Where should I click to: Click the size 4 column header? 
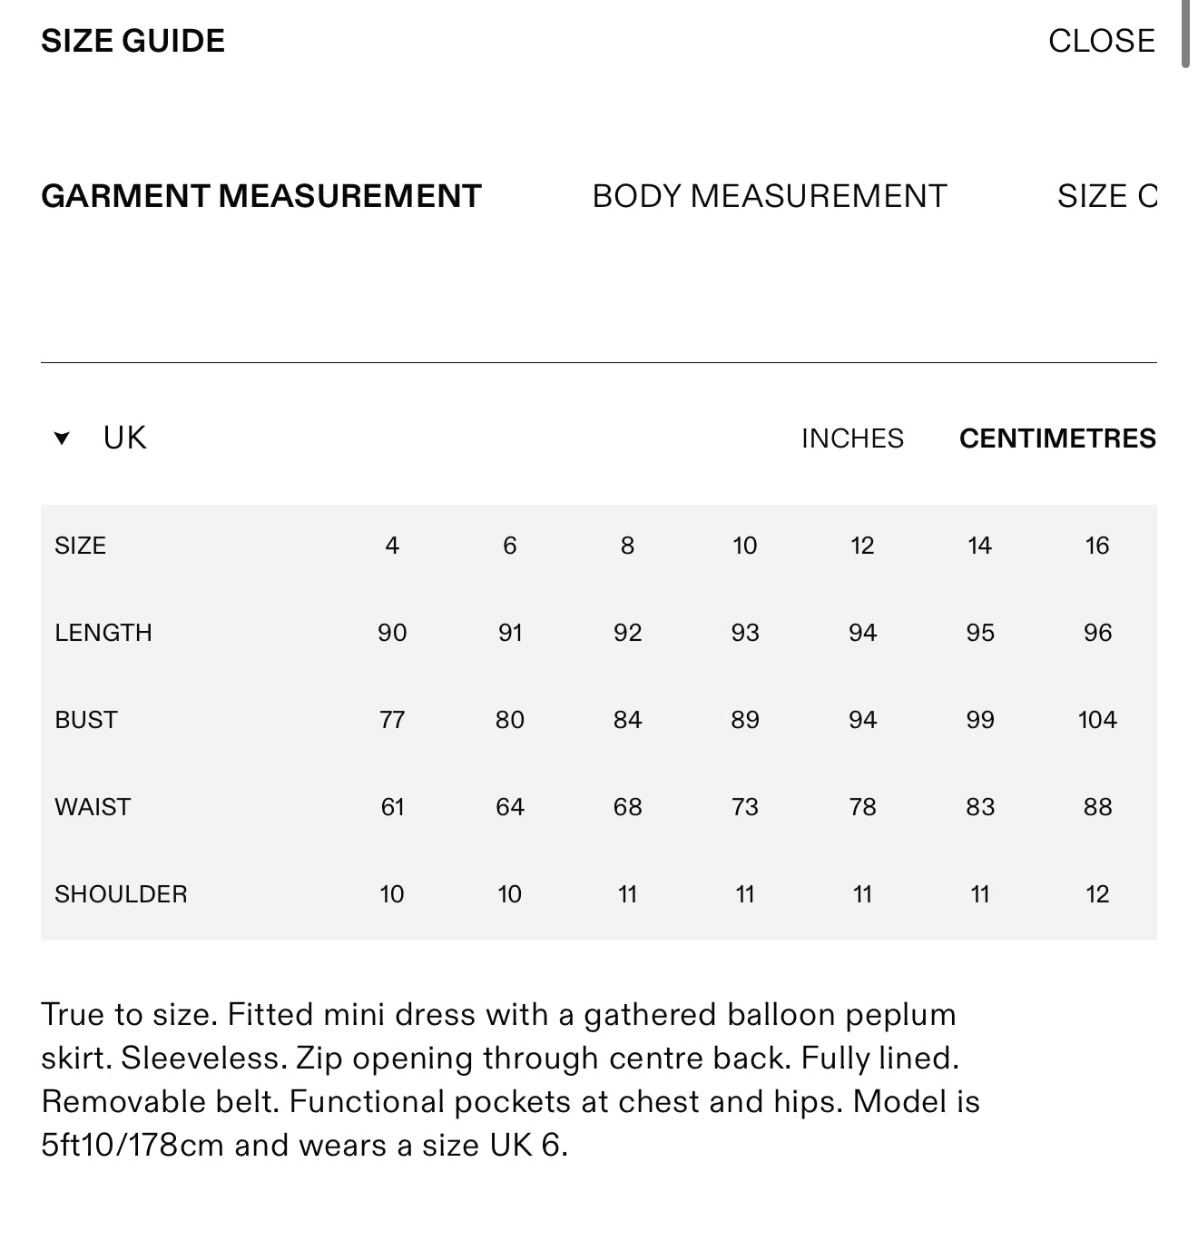click(x=392, y=546)
